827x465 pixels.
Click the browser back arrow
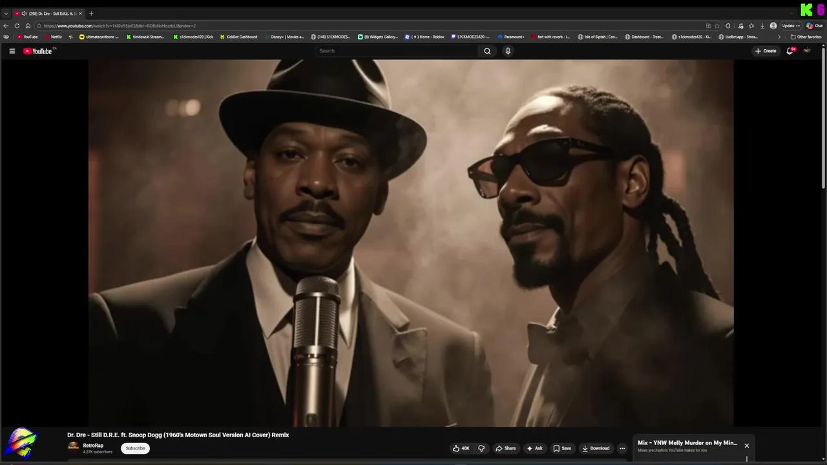(6, 26)
